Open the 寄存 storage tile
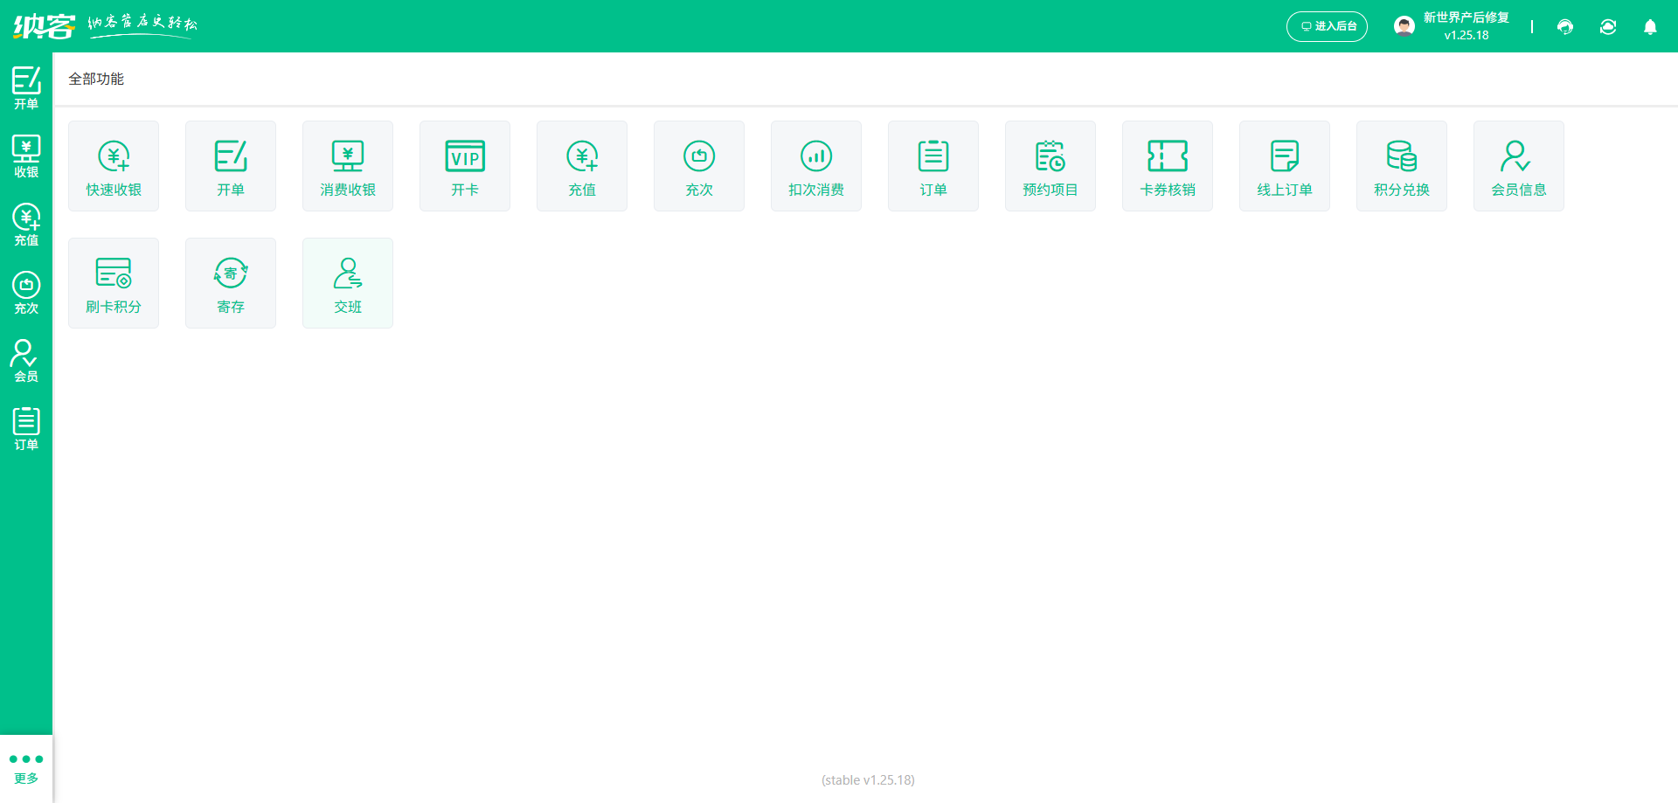The height and width of the screenshot is (803, 1678). pos(231,283)
